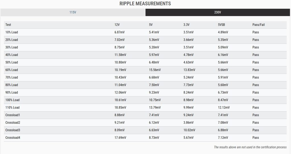The image size is (291, 154).
Task: Click the Pass/Fail column header
Action: 259,25
